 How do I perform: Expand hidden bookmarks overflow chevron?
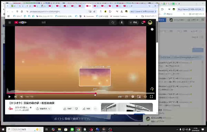(x=136, y=16)
